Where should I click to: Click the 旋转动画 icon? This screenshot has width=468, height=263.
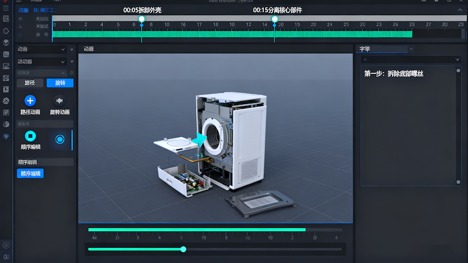pyautogui.click(x=59, y=101)
